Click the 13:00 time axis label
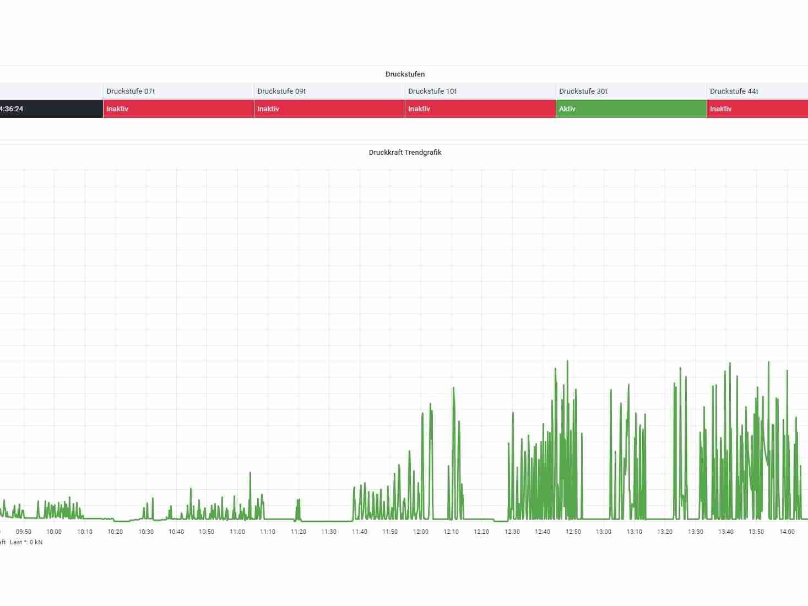Screen dimensions: 808x606 pyautogui.click(x=604, y=532)
